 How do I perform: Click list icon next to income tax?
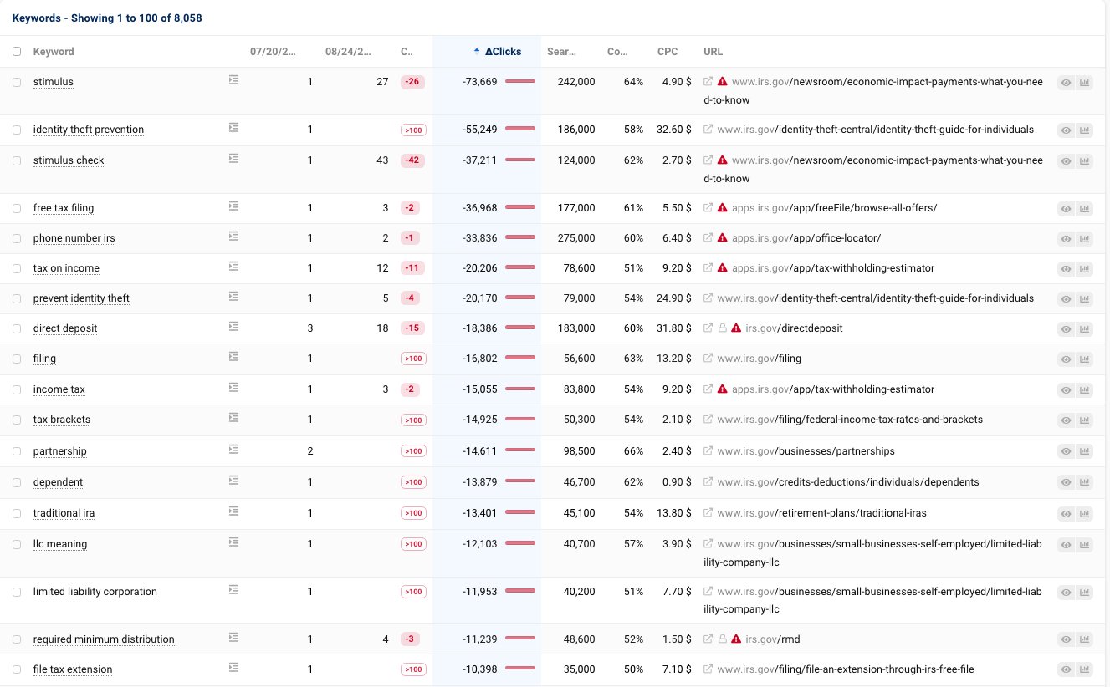click(234, 388)
